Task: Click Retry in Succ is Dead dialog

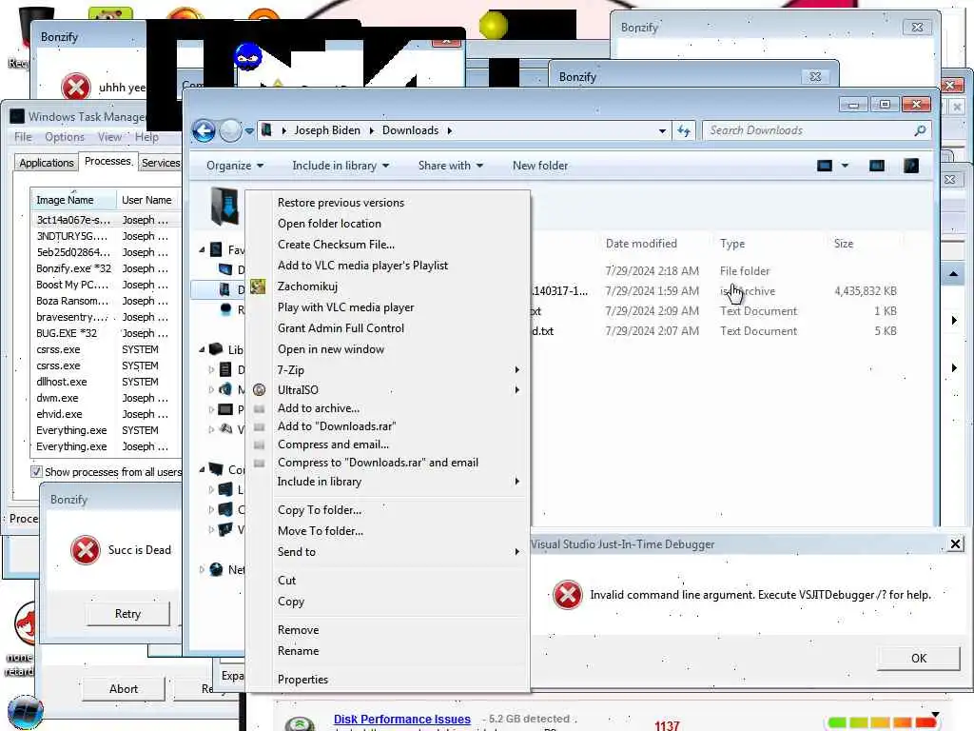Action: tap(128, 614)
